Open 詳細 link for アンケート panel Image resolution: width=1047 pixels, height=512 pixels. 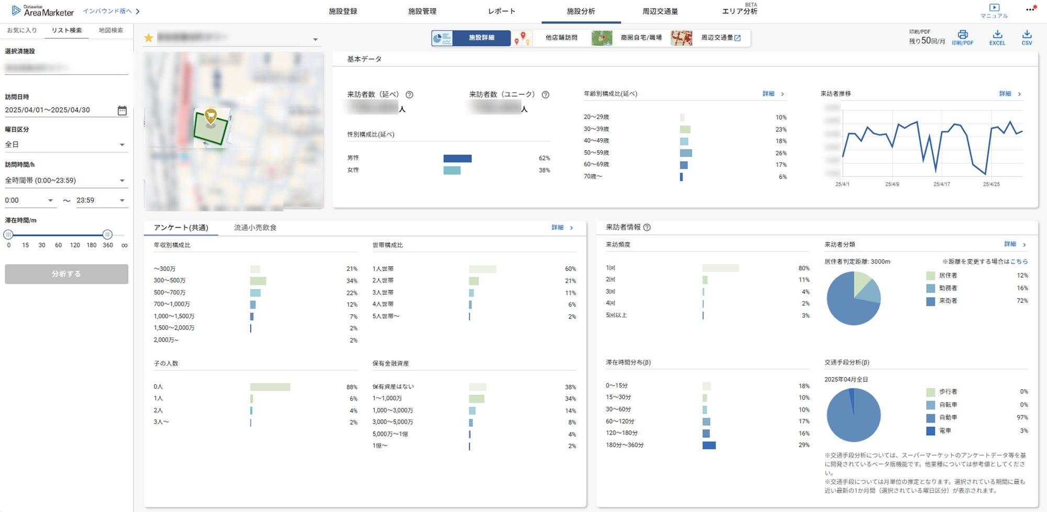click(x=562, y=228)
